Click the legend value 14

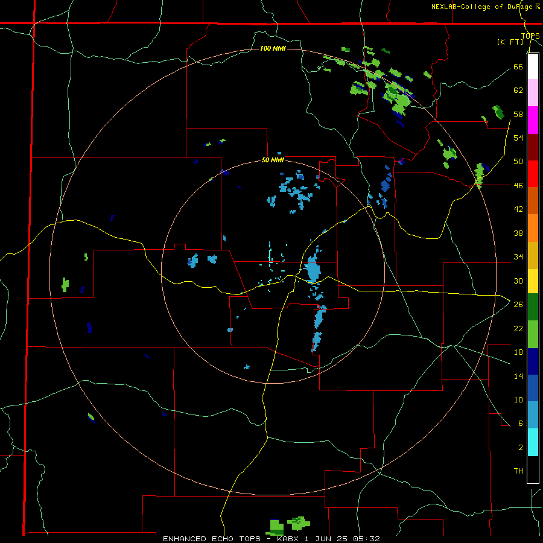click(x=518, y=376)
